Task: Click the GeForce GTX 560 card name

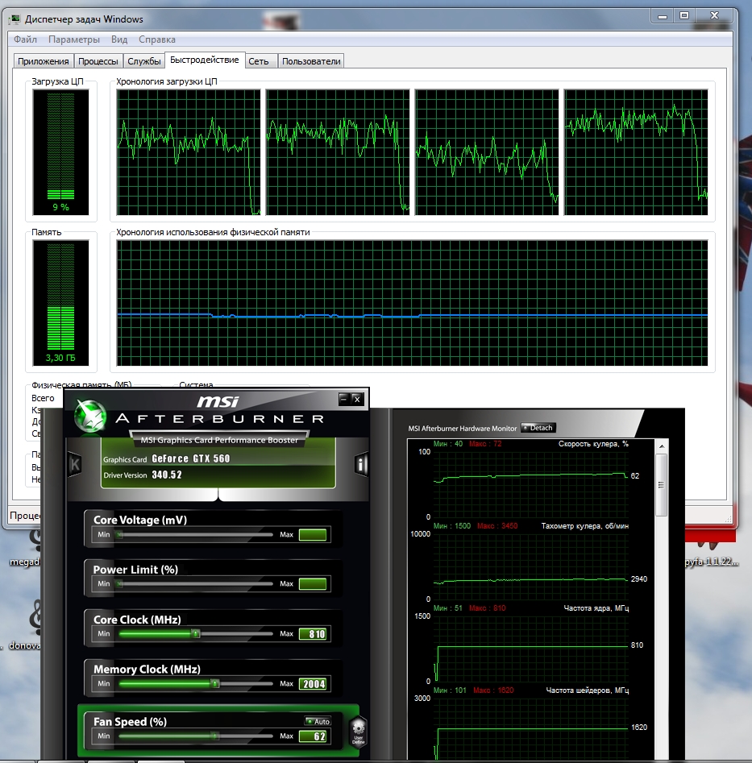Action: (191, 459)
